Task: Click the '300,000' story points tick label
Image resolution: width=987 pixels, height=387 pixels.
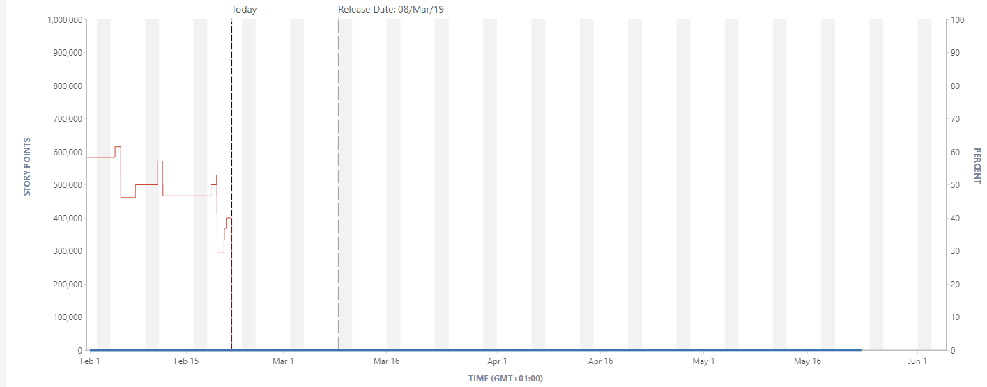Action: pos(67,251)
